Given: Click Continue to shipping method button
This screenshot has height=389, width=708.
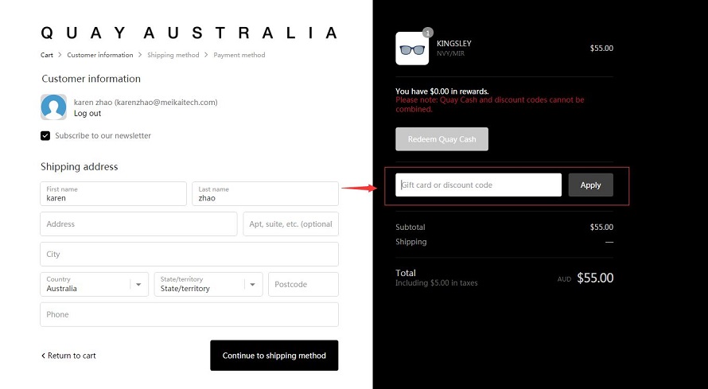Looking at the screenshot, I should coord(274,356).
